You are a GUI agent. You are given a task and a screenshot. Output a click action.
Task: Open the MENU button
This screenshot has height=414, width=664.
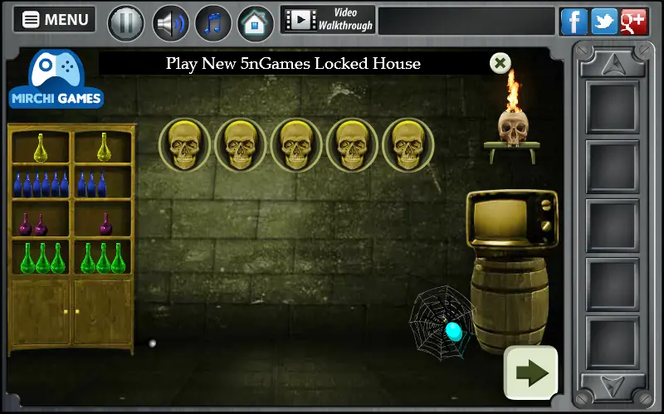click(x=55, y=19)
